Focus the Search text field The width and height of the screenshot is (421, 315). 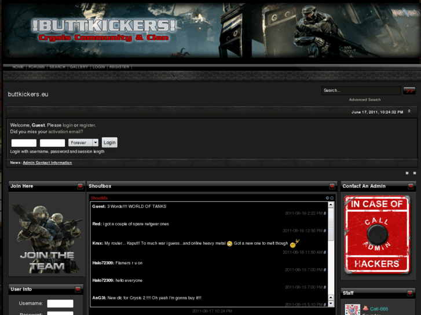361,91
